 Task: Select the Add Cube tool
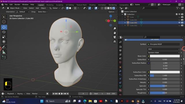pyautogui.click(x=4, y=58)
